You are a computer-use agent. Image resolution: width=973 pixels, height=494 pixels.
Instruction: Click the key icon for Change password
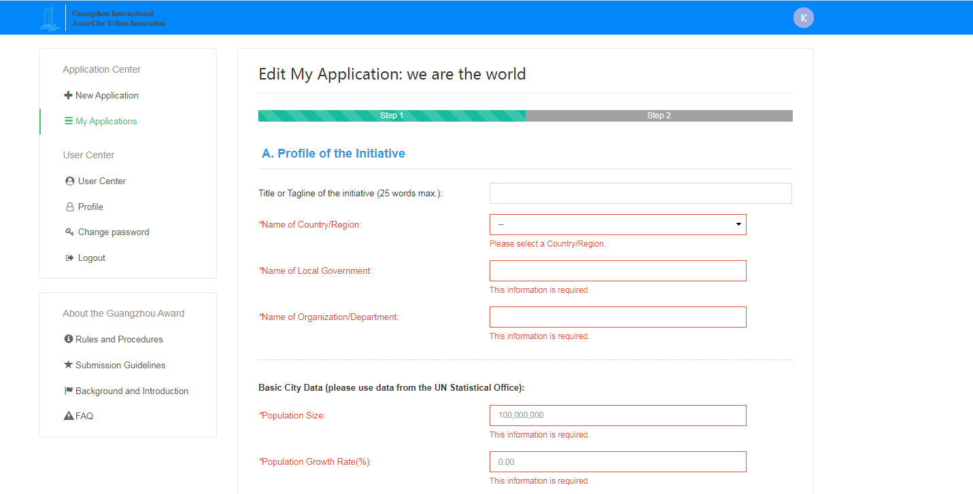(69, 232)
